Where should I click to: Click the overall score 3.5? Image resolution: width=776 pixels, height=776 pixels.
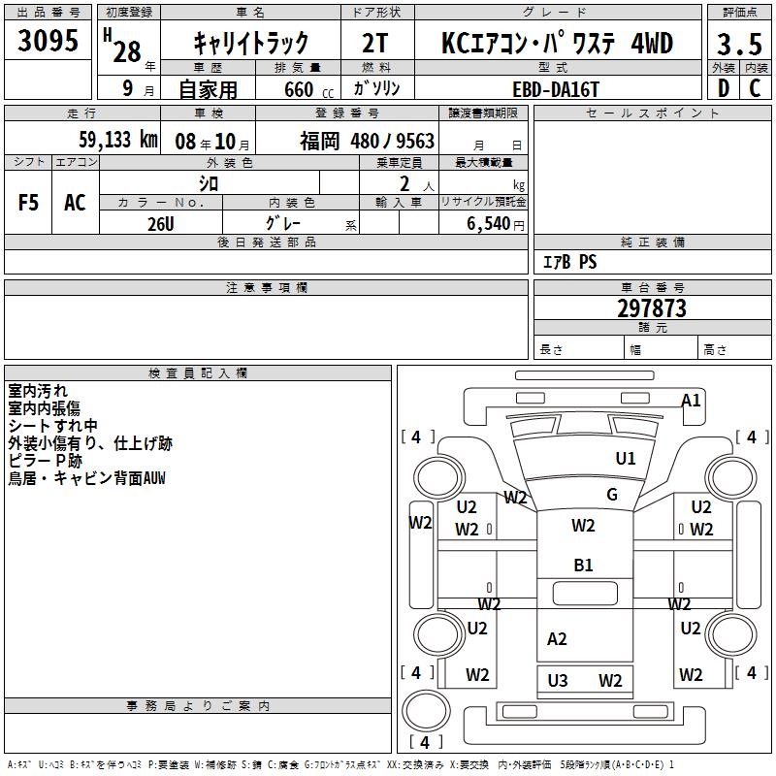point(739,45)
